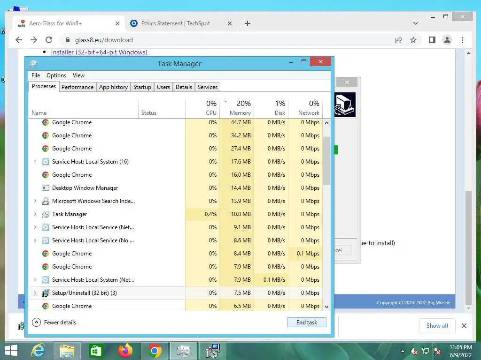Screen dimensions: 481x360
Task: Expand Microsoft Windows Search Indexer row
Action: pyautogui.click(x=35, y=201)
